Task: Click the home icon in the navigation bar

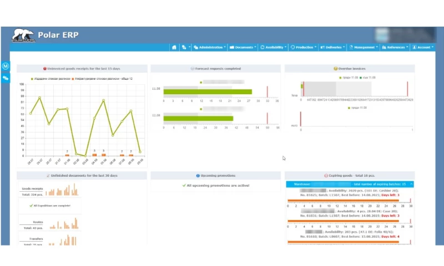Action: [x=174, y=48]
